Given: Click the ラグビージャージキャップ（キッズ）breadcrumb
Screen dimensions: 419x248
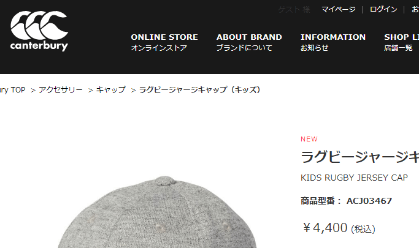Looking at the screenshot, I should [x=199, y=90].
